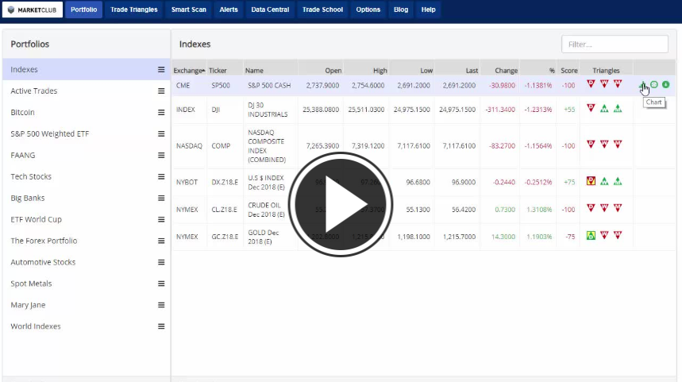Open the Tech Stocks hamburger menu
682x382 pixels.
(161, 176)
